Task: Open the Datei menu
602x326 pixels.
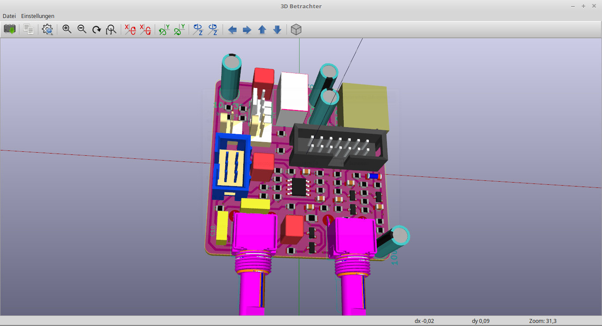Action: click(9, 16)
